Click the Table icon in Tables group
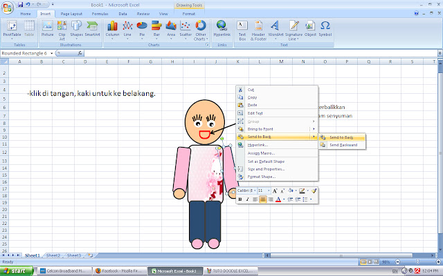This screenshot has height=276, width=443. tap(29, 28)
